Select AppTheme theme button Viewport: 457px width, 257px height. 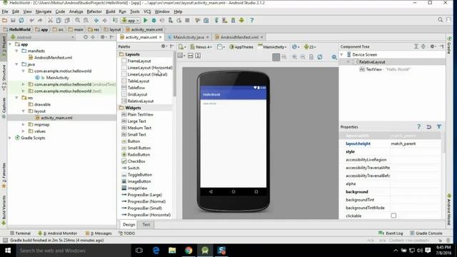pyautogui.click(x=241, y=47)
